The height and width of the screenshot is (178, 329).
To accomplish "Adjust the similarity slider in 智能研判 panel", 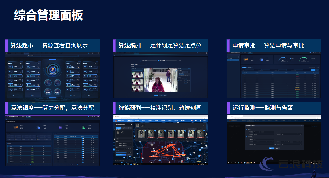I will click(126, 152).
